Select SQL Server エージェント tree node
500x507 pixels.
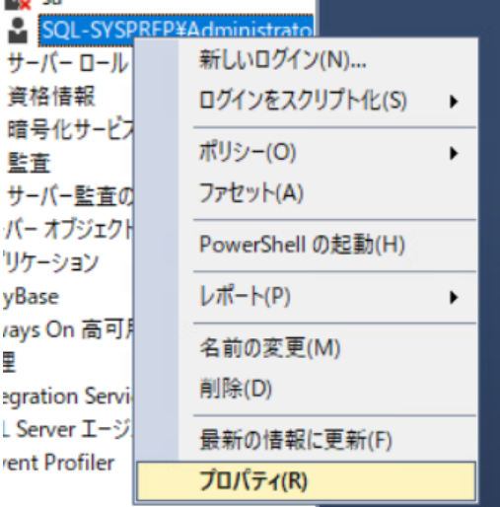point(68,429)
